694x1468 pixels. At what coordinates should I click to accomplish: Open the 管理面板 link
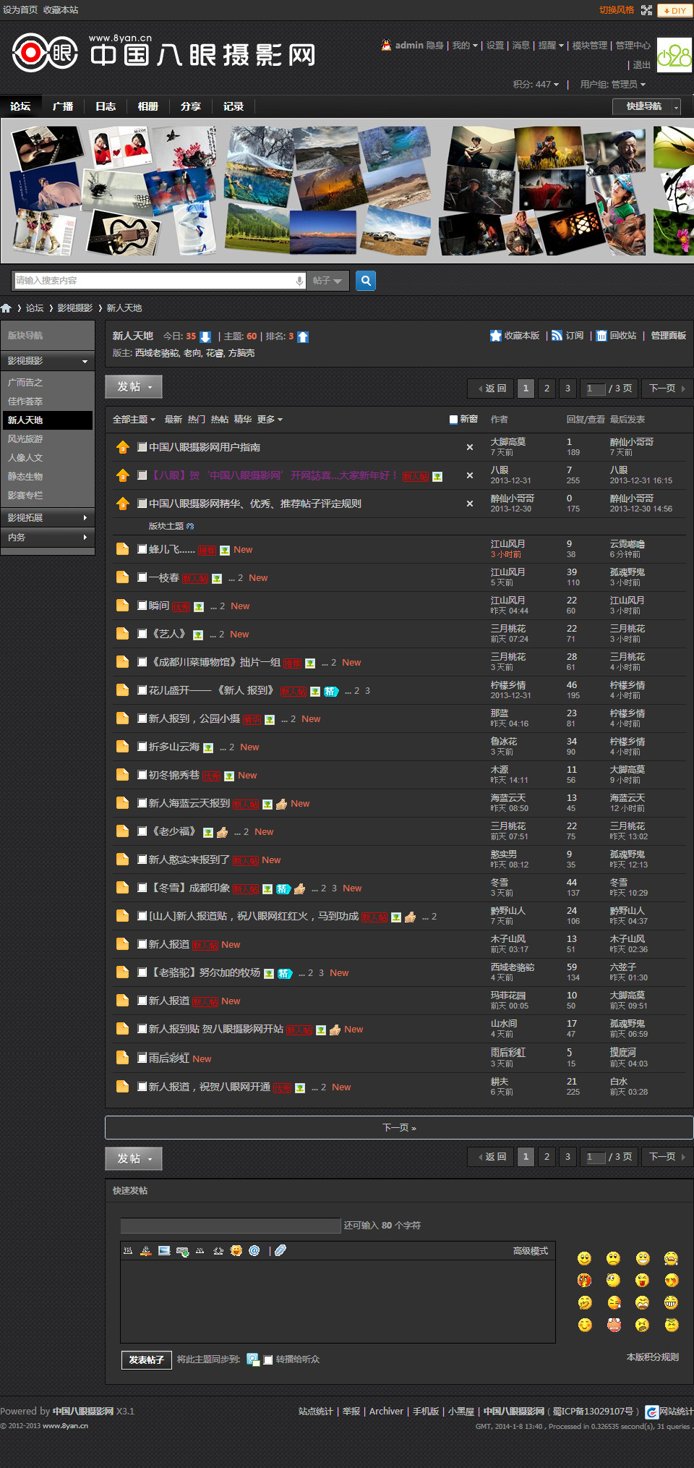(x=669, y=336)
